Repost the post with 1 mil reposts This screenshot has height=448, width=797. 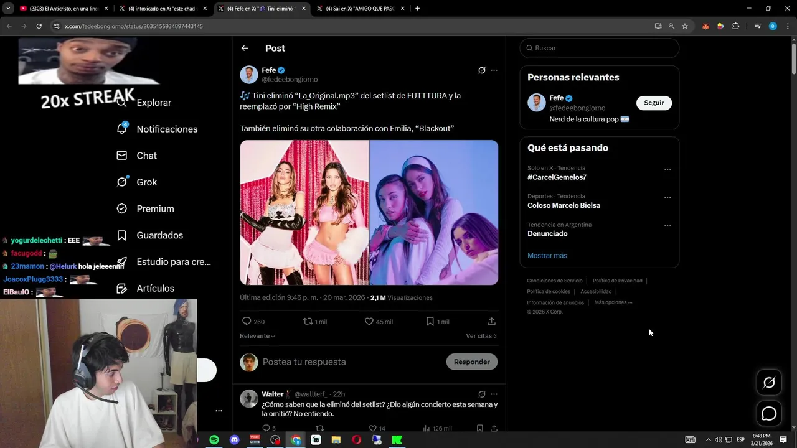(315, 322)
